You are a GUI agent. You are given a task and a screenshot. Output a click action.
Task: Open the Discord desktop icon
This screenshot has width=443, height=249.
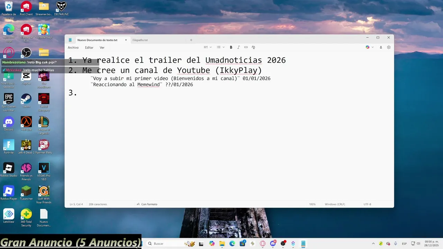tap(9, 124)
